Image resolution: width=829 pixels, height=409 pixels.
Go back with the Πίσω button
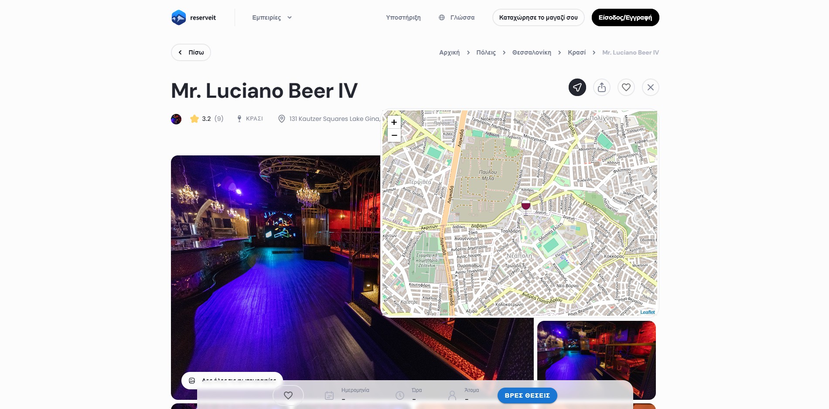pyautogui.click(x=191, y=52)
